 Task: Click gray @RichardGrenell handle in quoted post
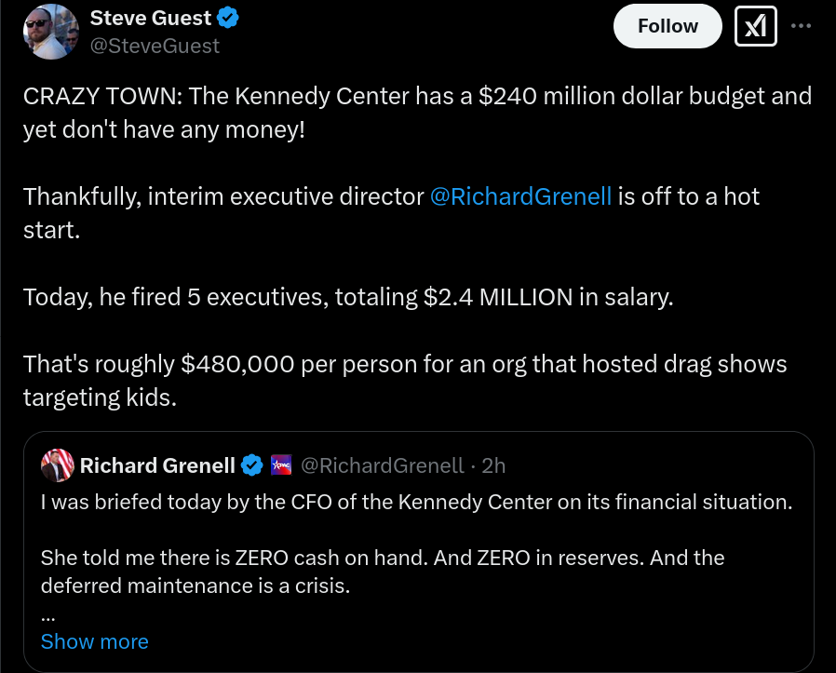(383, 465)
